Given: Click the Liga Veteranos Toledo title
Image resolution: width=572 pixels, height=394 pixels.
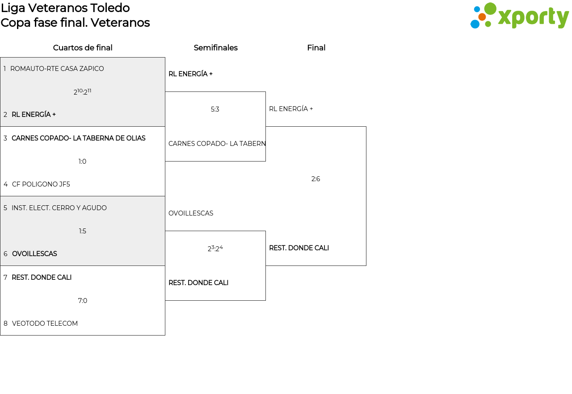Looking at the screenshot, I should click(65, 8).
